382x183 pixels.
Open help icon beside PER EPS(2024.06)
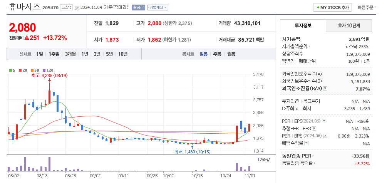[324, 121]
